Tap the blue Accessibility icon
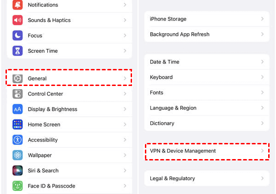Viewport: 276px width, 194px height. tap(17, 140)
